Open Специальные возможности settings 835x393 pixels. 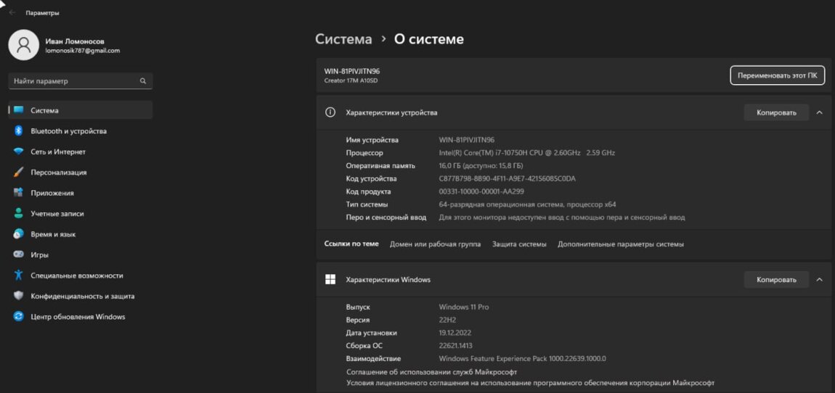tap(81, 276)
